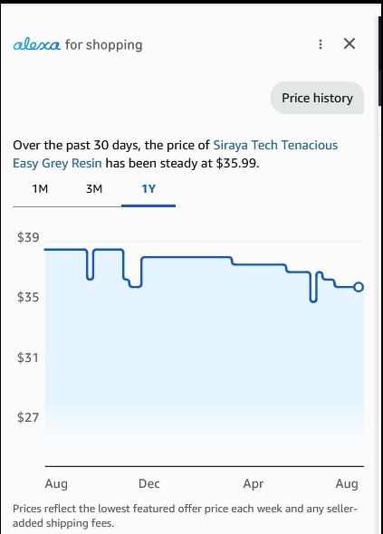The image size is (383, 534).
Task: Click the current price circle marker on chart
Action: point(359,287)
